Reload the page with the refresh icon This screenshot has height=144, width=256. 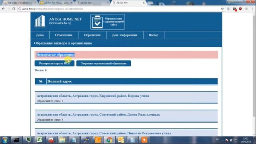(14, 9)
